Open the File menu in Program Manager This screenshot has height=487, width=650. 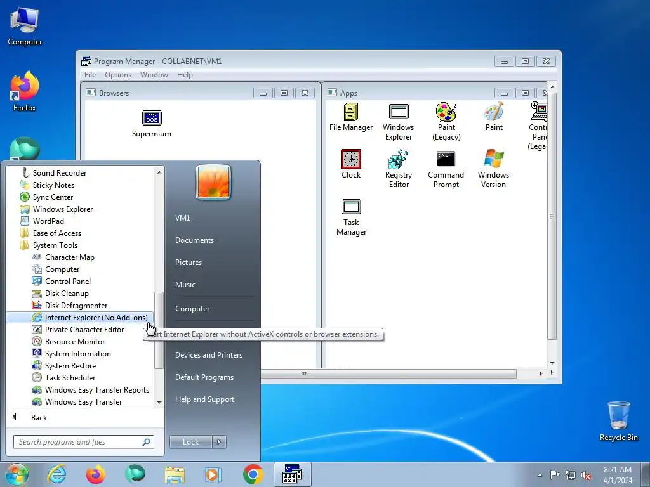(90, 75)
